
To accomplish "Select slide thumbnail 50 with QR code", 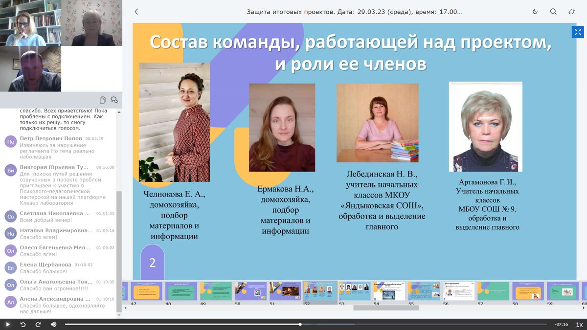I will (250, 291).
